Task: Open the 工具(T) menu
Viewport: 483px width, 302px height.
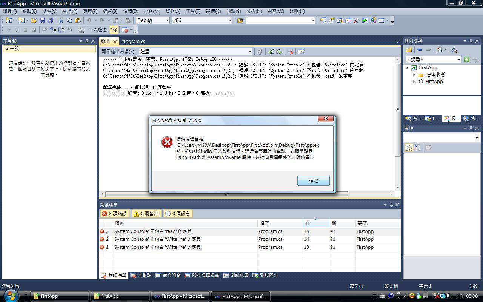Action: 193,11
